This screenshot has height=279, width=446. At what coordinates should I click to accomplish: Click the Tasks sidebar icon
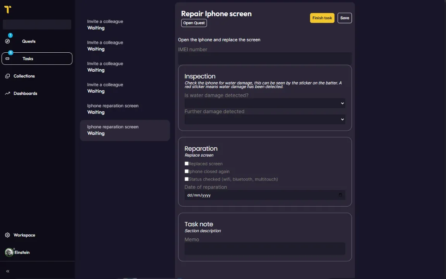[8, 59]
